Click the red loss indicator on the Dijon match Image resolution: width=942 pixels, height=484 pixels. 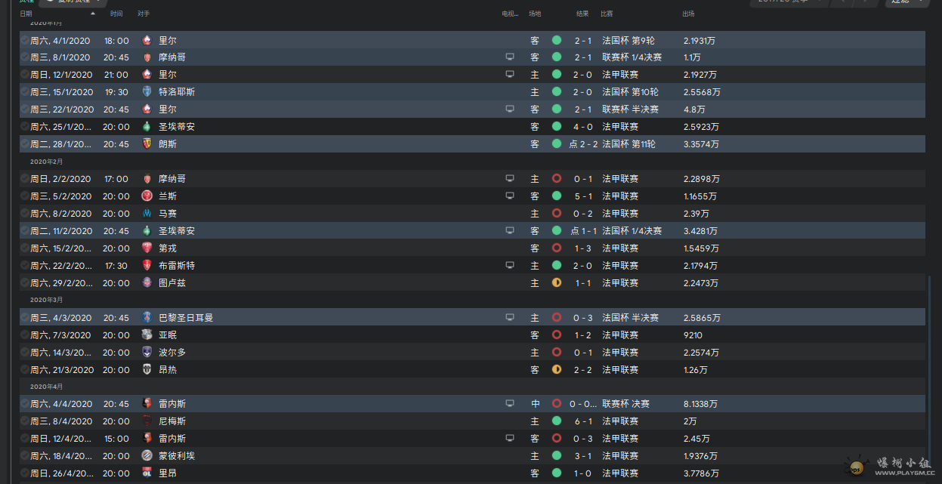[557, 248]
